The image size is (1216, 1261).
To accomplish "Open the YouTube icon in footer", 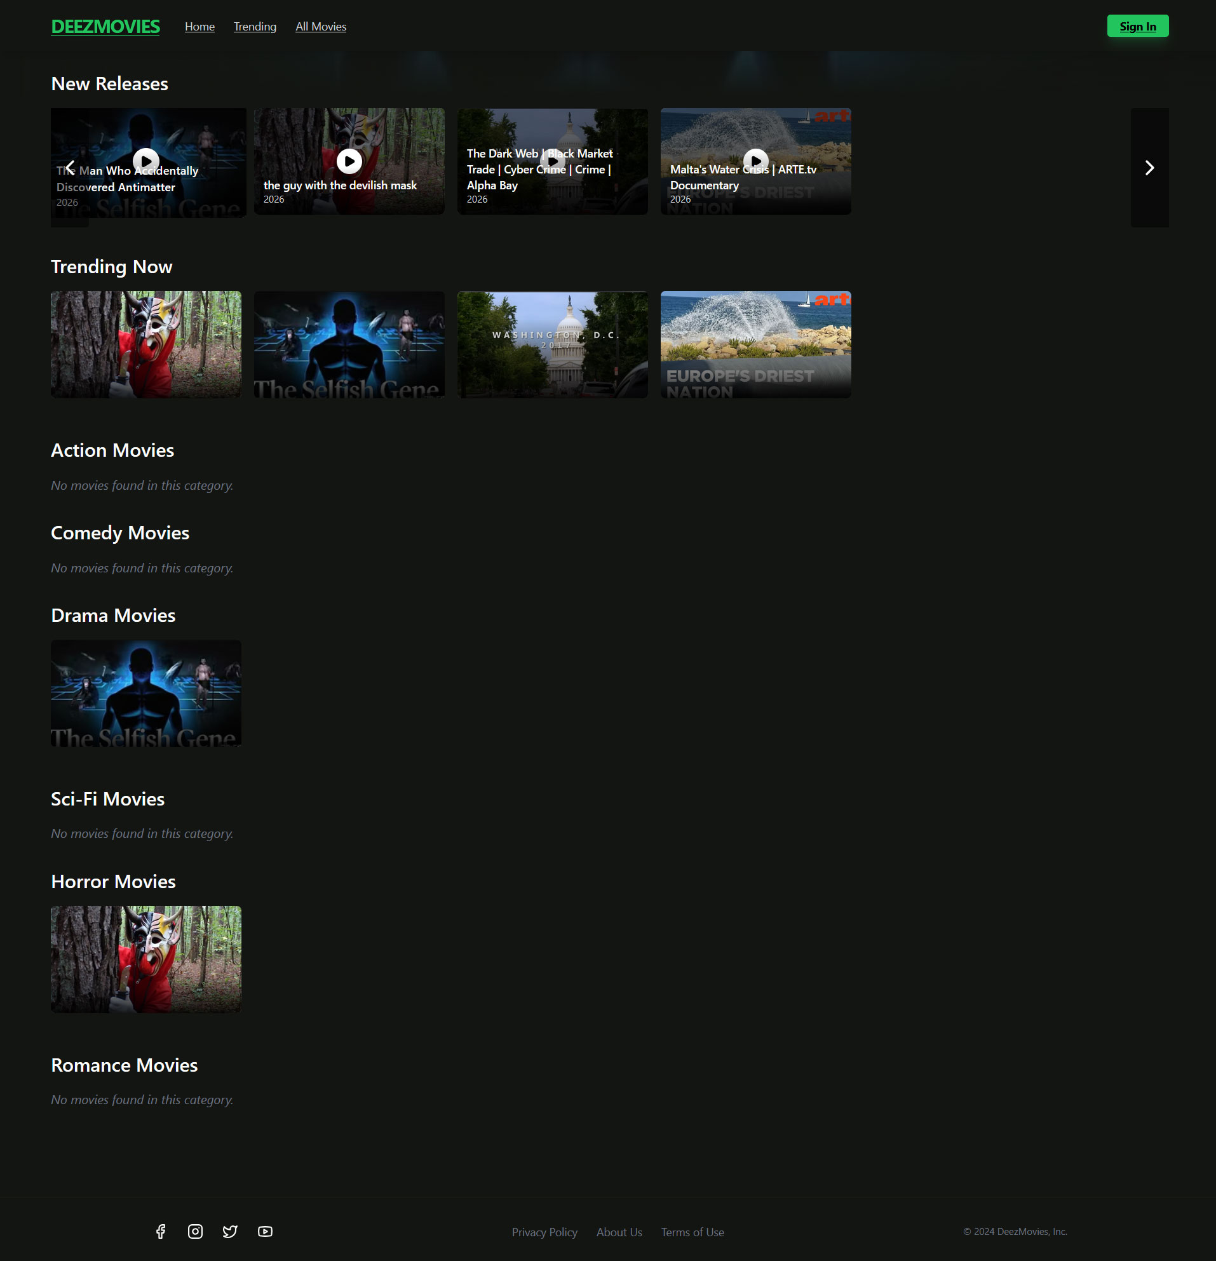I will pyautogui.click(x=265, y=1231).
